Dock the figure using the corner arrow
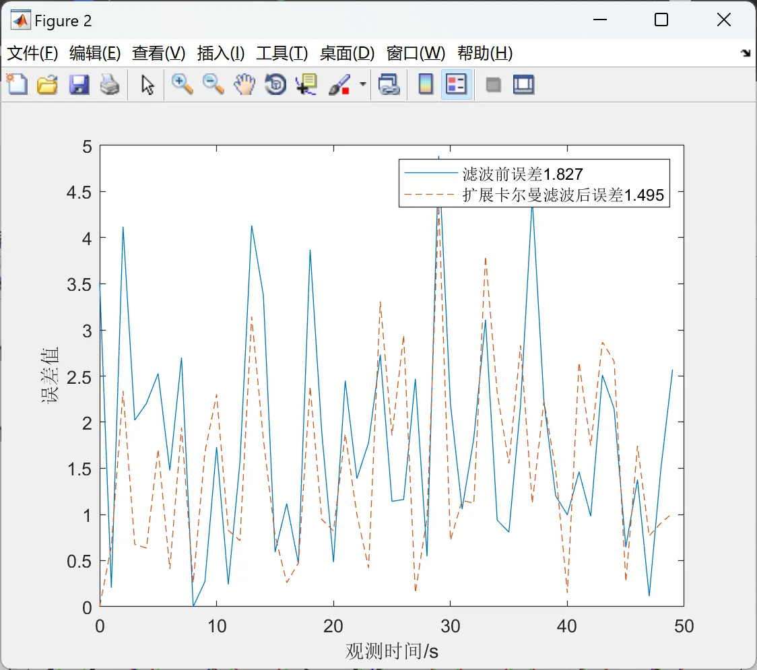This screenshot has height=670, width=757. (x=746, y=53)
